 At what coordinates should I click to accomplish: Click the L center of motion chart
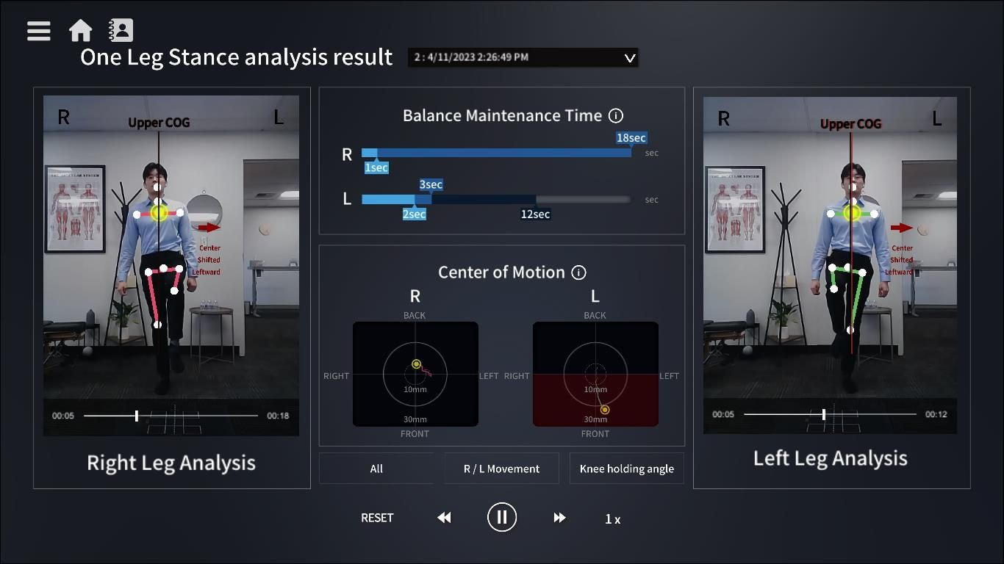[x=595, y=375]
